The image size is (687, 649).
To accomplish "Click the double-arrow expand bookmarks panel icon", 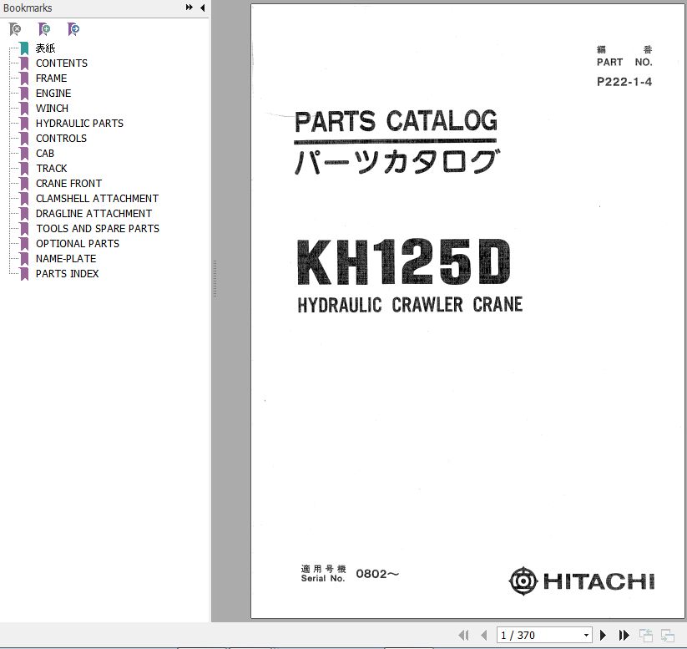I will coord(189,8).
